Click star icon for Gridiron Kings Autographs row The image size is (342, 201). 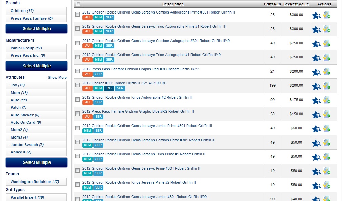[316, 101]
